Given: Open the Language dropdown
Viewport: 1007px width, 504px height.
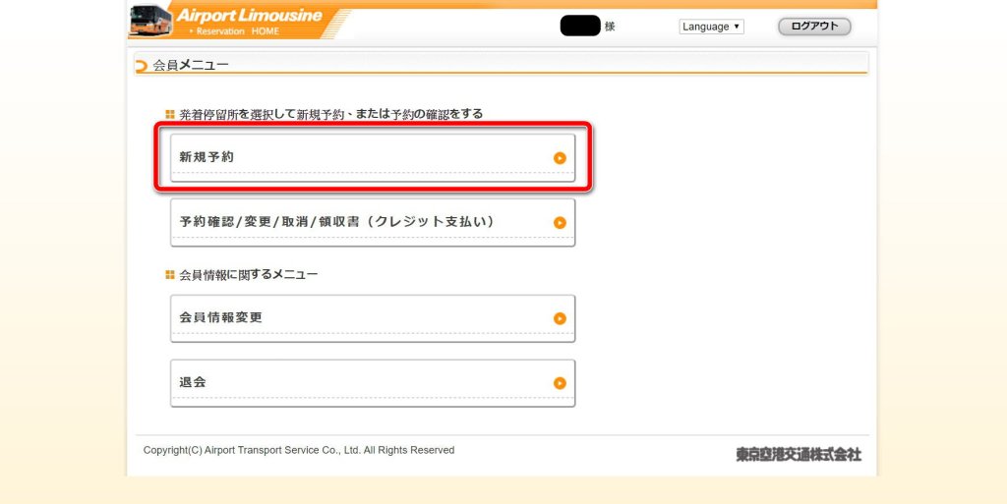Looking at the screenshot, I should pyautogui.click(x=711, y=27).
